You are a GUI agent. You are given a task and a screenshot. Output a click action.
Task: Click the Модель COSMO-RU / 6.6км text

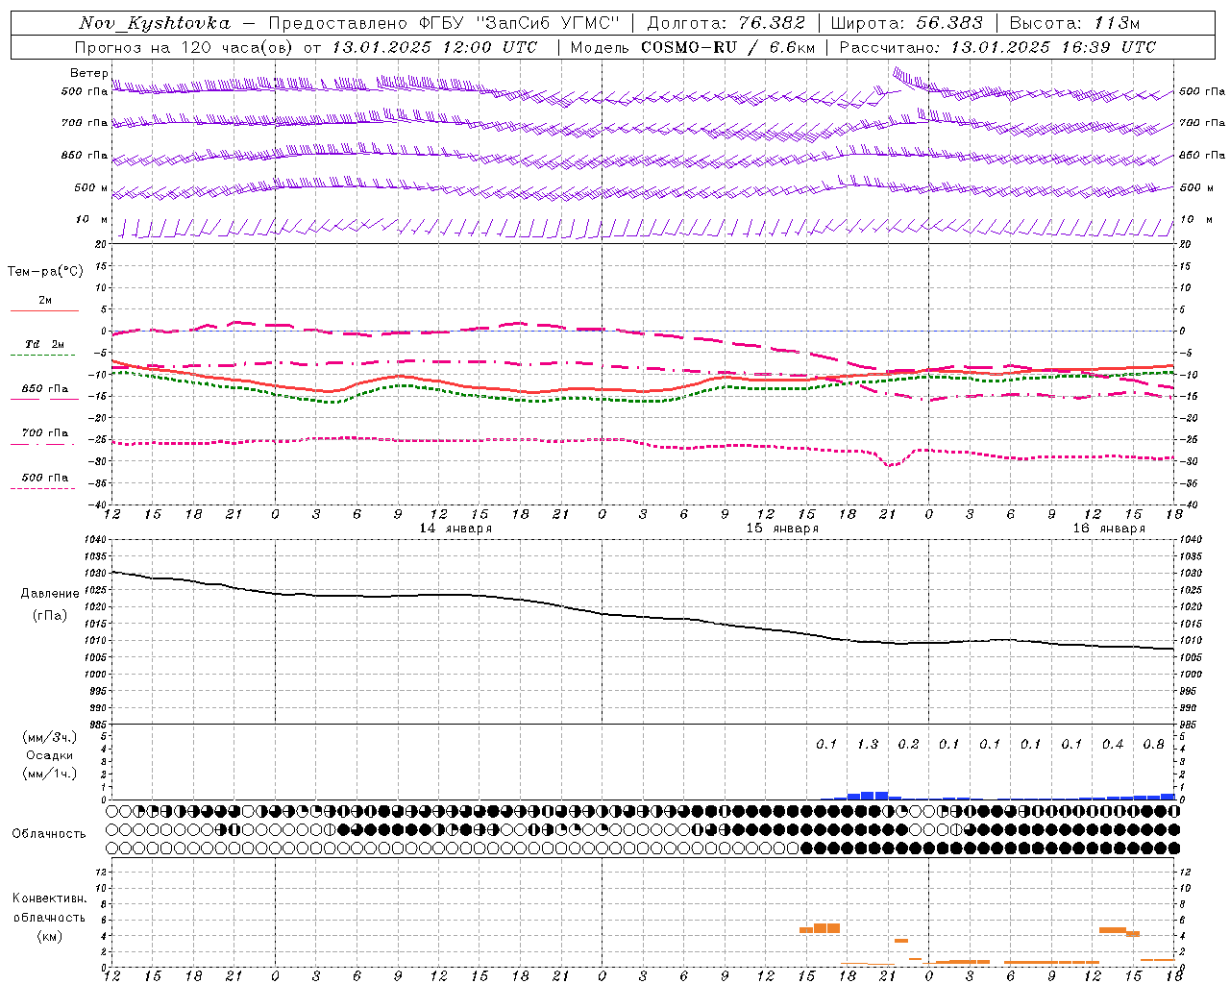coord(693,47)
